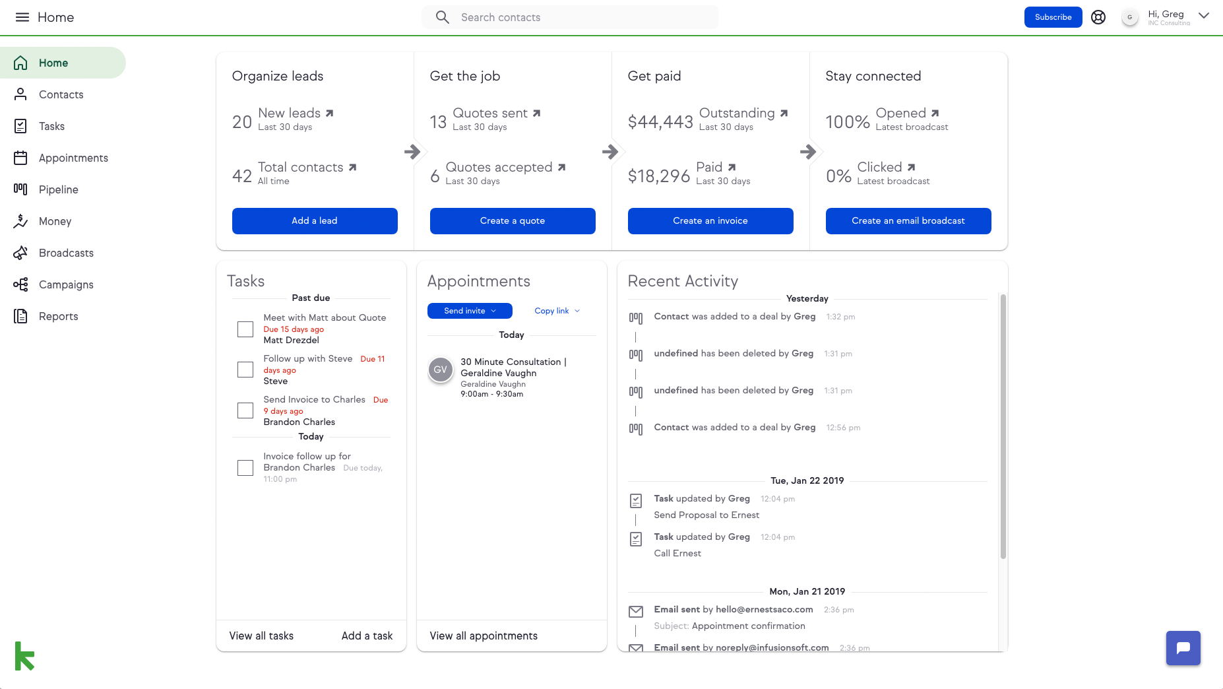Open Quotes sent arrow link
Image resolution: width=1223 pixels, height=689 pixels.
[x=536, y=114]
